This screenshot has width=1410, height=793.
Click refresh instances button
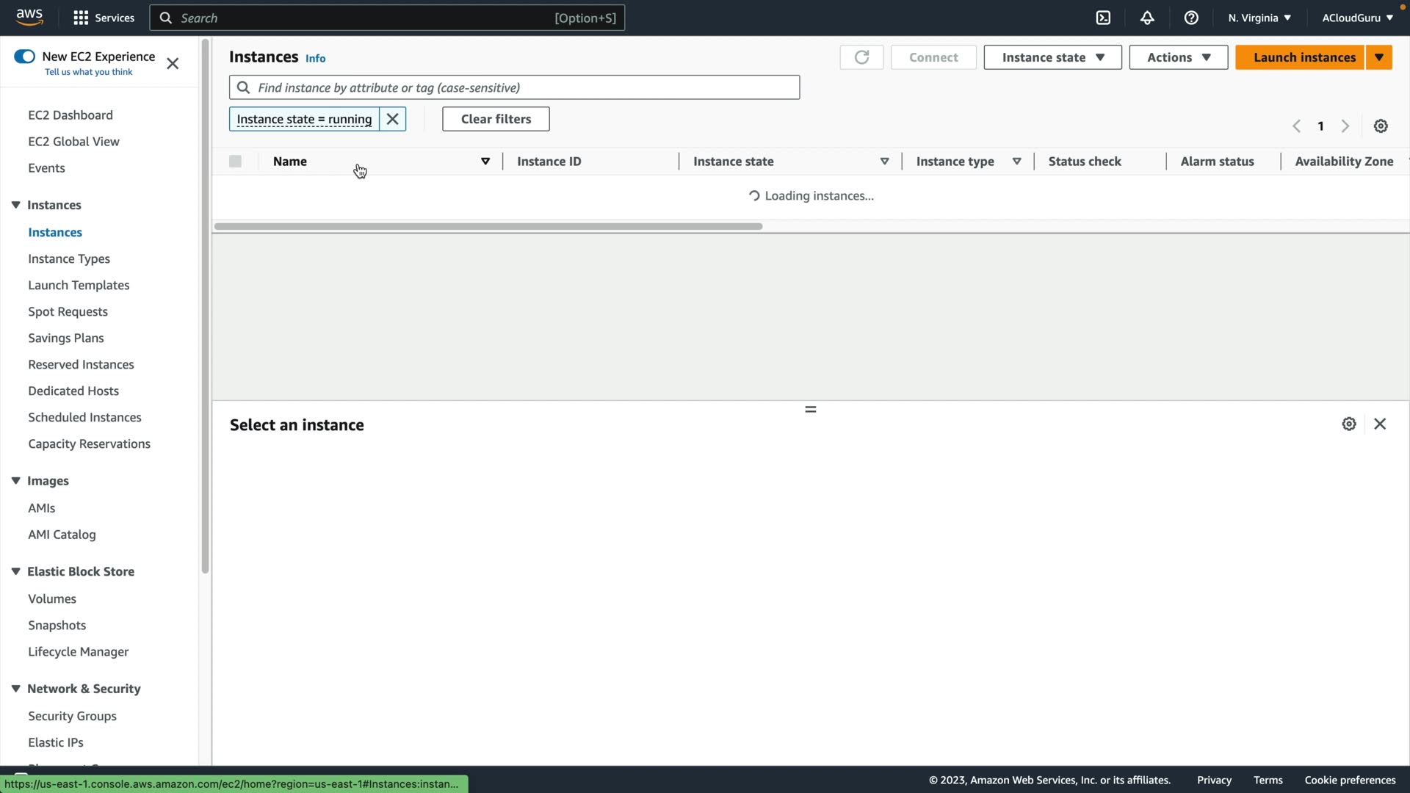(861, 57)
